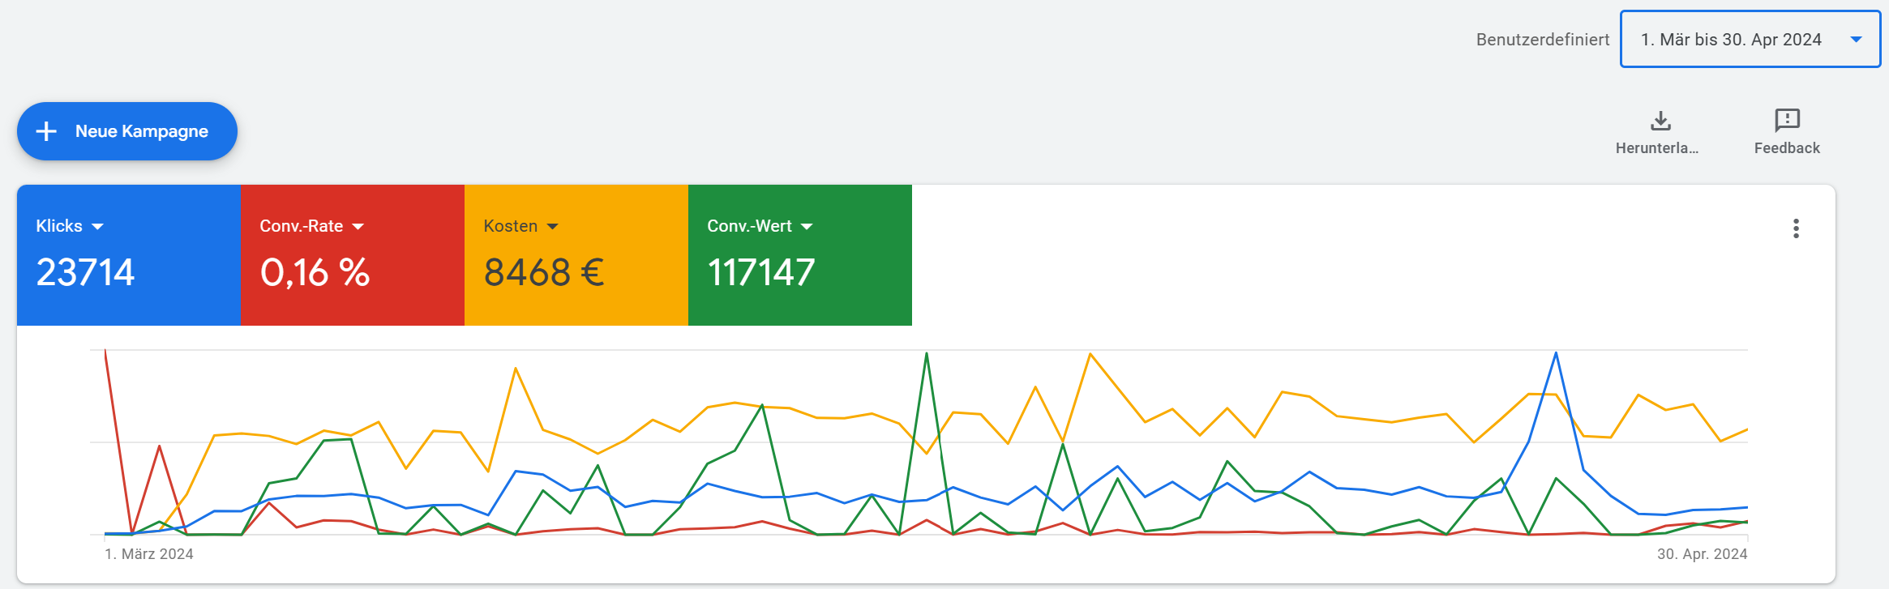
Task: Click the Feedback text label
Action: (x=1787, y=148)
